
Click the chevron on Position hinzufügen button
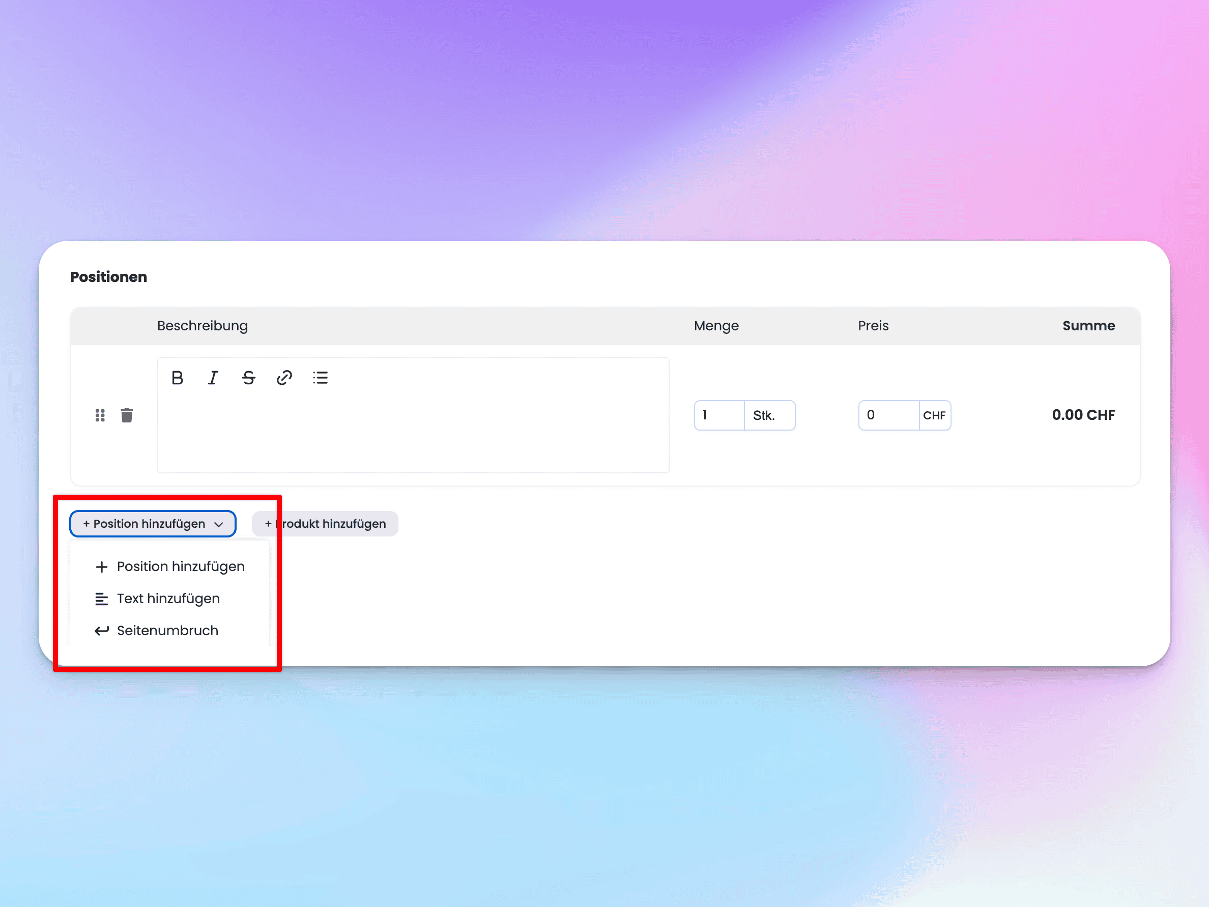click(219, 524)
